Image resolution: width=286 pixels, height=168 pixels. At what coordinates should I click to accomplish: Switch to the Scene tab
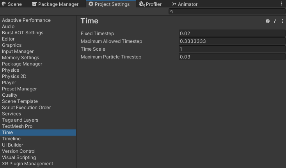[12, 4]
